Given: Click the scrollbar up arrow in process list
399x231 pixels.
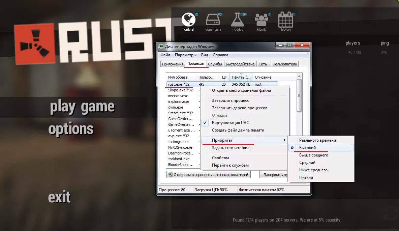Looking at the screenshot, I should 299,76.
